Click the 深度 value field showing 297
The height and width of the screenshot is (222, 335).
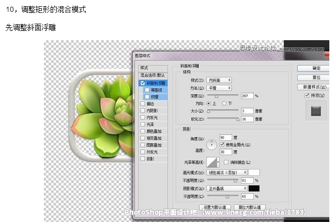(247, 96)
